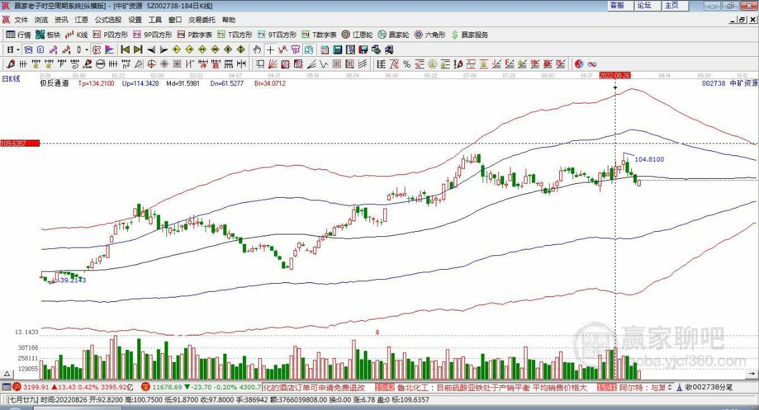Viewport: 759px width, 410px height.
Task: Click the Md=91.5981 value
Action: [182, 83]
